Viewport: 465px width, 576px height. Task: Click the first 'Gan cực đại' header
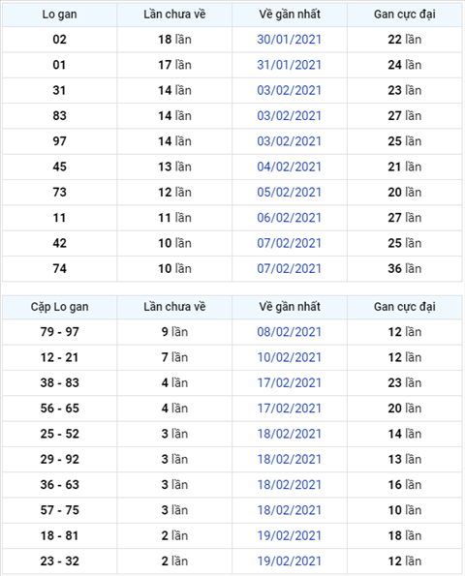click(x=405, y=15)
